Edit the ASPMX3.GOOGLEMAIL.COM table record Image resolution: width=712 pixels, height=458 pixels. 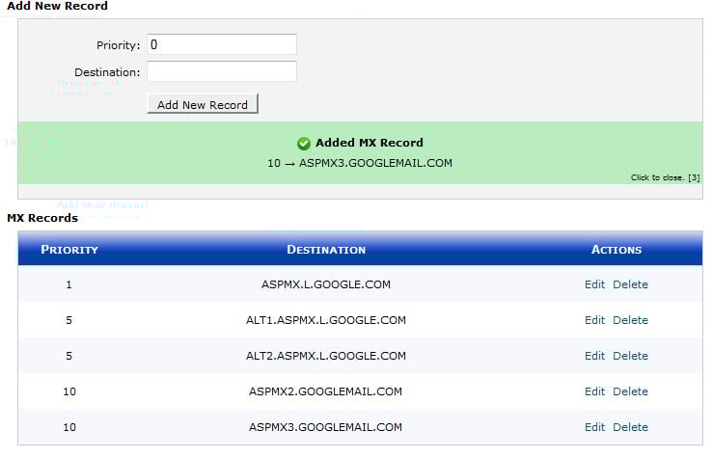594,427
